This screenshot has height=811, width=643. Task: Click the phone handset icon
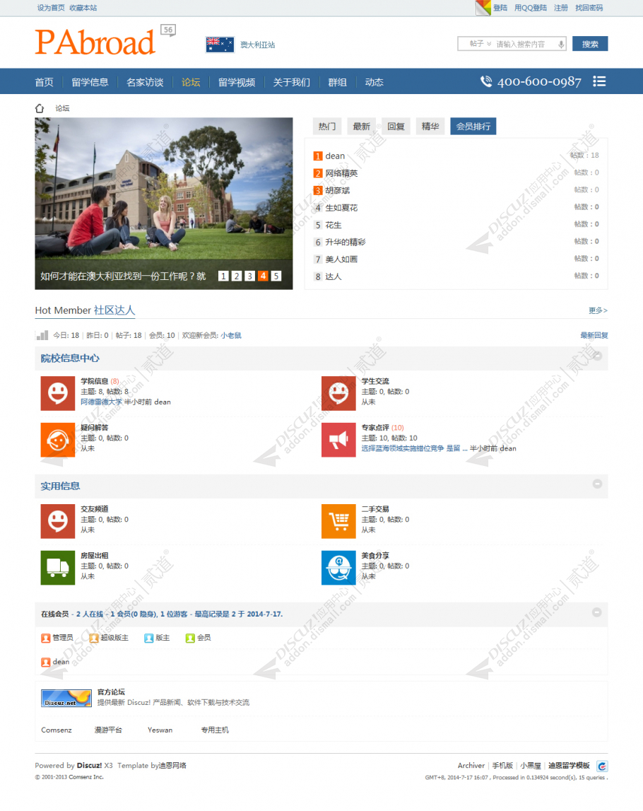(486, 81)
